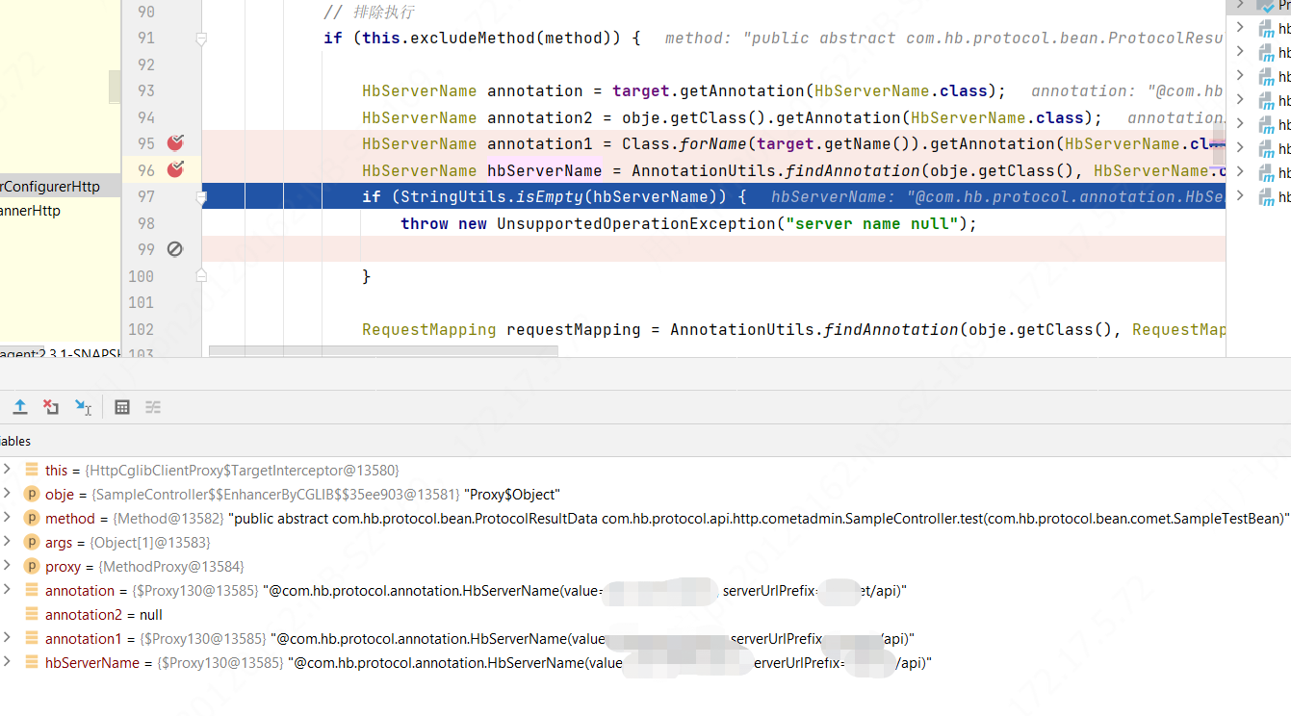Click the variable icon beside 'annotation ='
This screenshot has width=1291, height=716.
pos(31,590)
